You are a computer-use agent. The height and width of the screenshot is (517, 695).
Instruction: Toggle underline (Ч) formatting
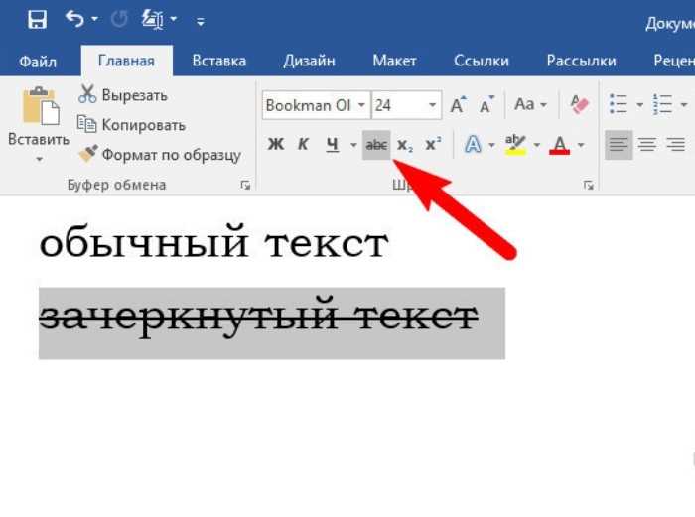[x=333, y=145]
